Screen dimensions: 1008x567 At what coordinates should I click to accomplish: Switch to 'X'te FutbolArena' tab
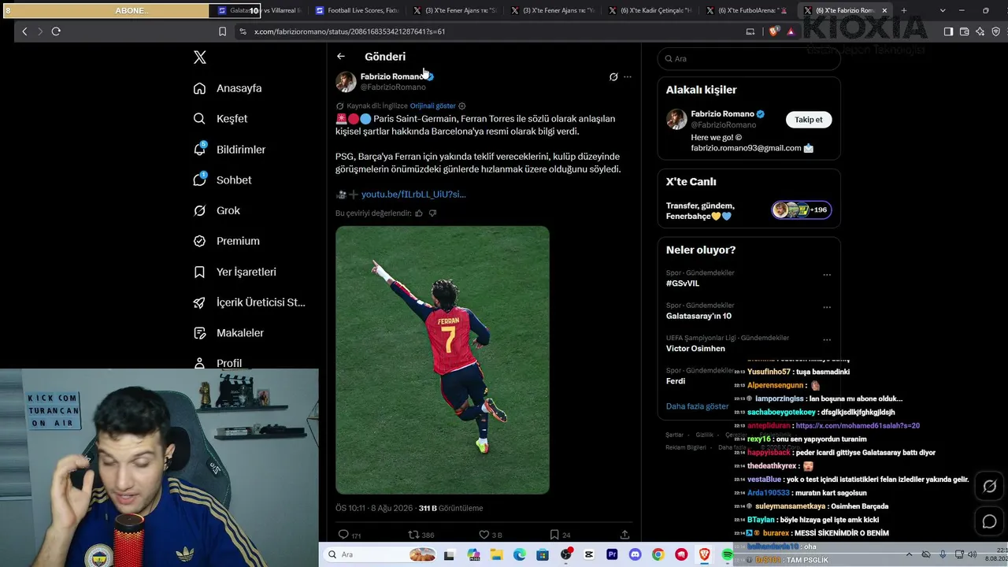(x=748, y=11)
